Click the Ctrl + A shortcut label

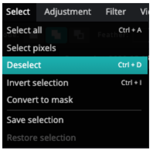130,30
